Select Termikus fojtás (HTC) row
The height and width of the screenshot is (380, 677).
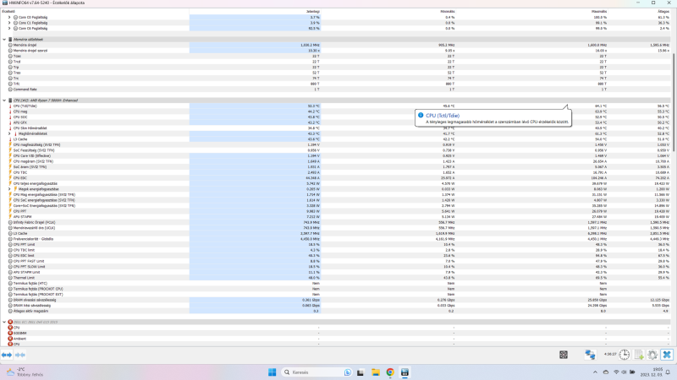(x=336, y=283)
